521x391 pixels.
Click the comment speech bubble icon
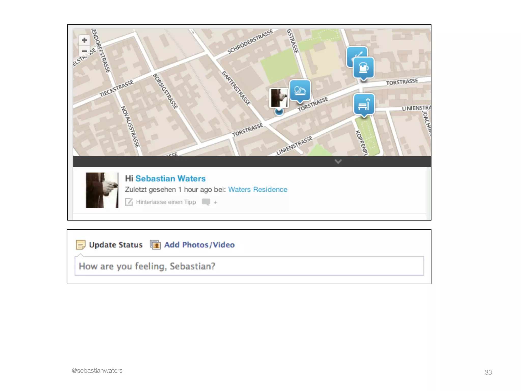206,202
